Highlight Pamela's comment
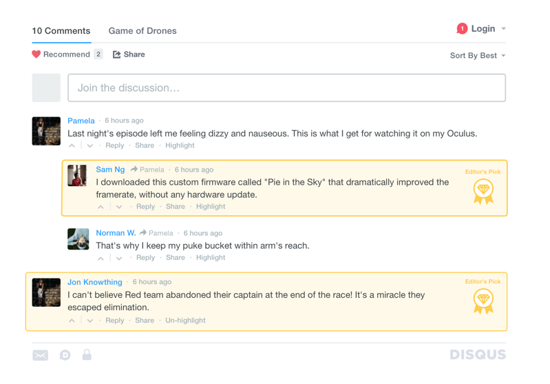The width and height of the screenshot is (550, 384). (x=180, y=145)
